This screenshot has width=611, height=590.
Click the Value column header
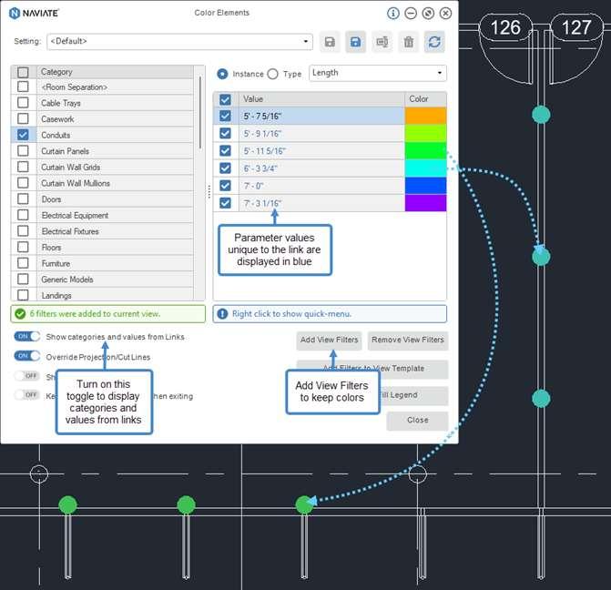pyautogui.click(x=321, y=99)
